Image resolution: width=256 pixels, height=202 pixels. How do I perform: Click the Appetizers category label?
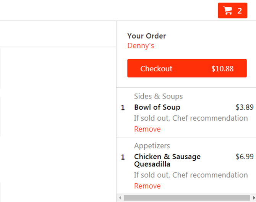point(152,145)
